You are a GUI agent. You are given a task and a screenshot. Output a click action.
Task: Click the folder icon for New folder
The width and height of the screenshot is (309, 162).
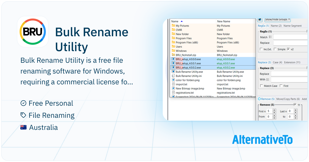tap(173, 34)
